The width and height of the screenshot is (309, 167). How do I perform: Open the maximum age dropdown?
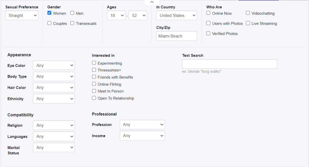[x=138, y=15]
